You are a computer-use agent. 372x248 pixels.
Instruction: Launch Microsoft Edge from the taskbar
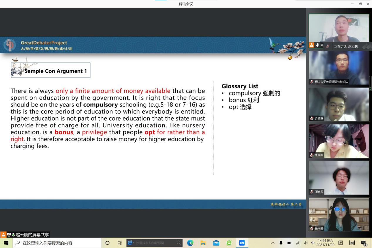point(190,243)
